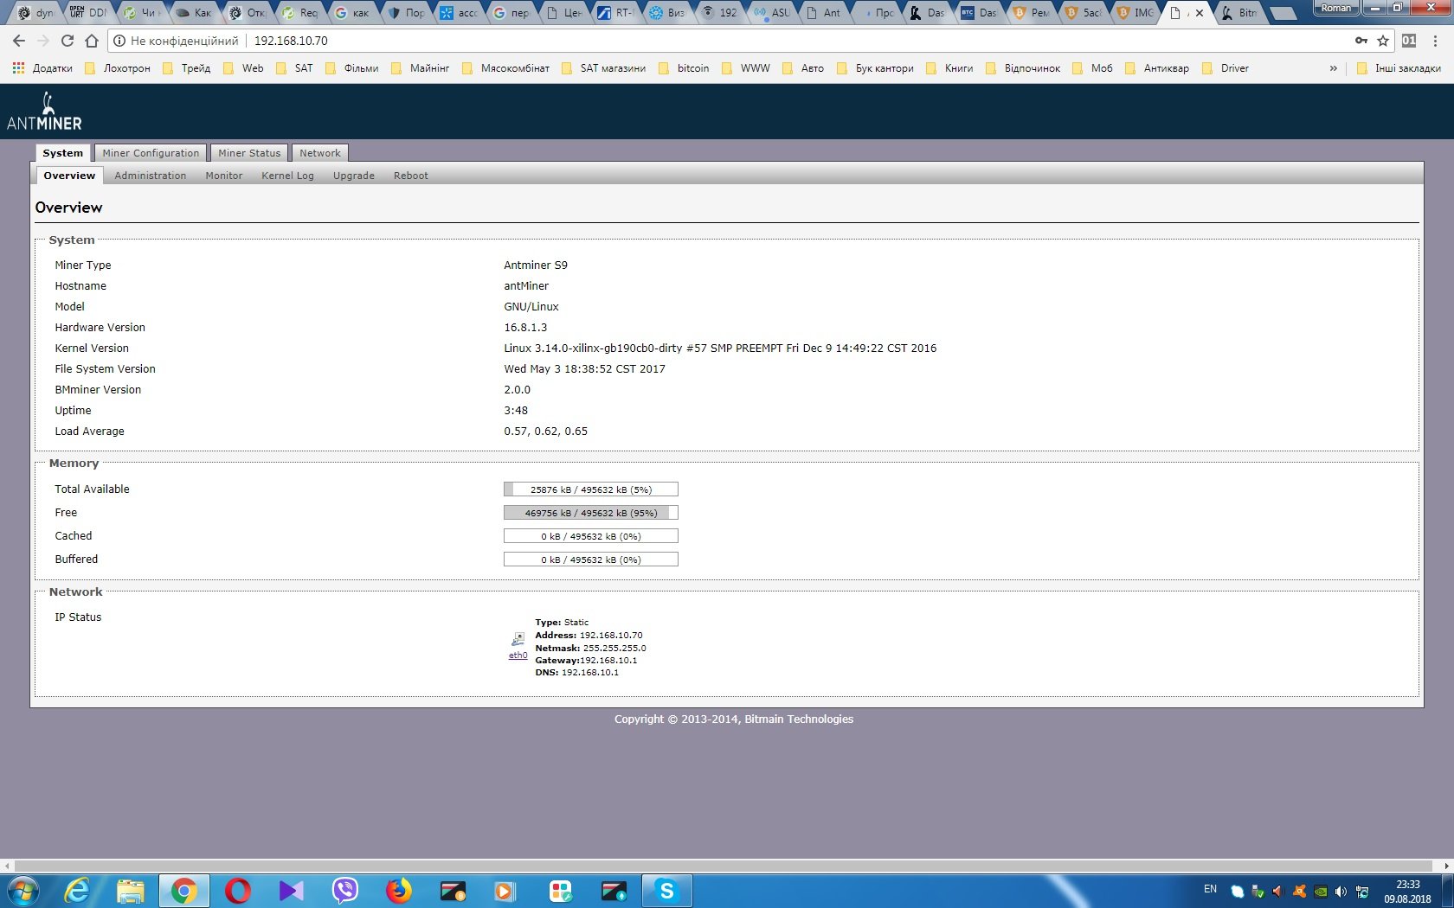Open the Driver bookmarks folder
The width and height of the screenshot is (1454, 908).
tap(1226, 68)
